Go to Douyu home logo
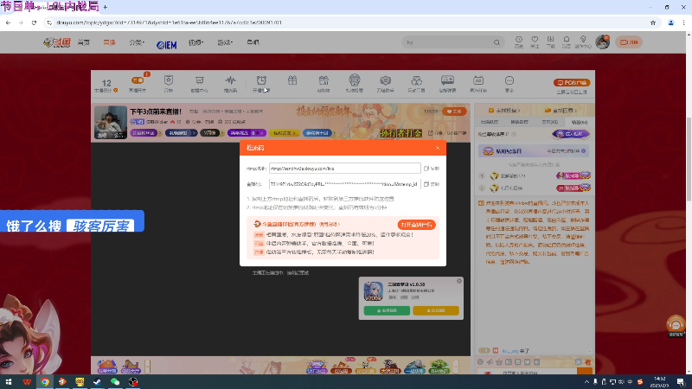Screen dimensions: 692x389 pyautogui.click(x=57, y=42)
